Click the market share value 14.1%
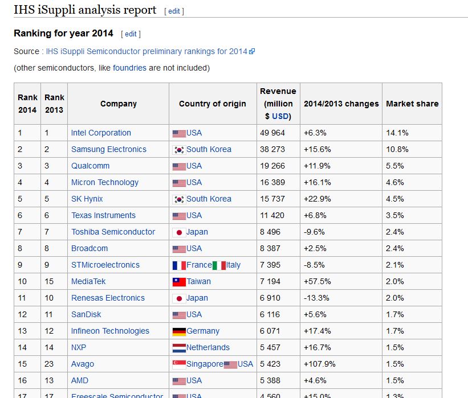Image resolution: width=468 pixels, height=398 pixels. 397,133
